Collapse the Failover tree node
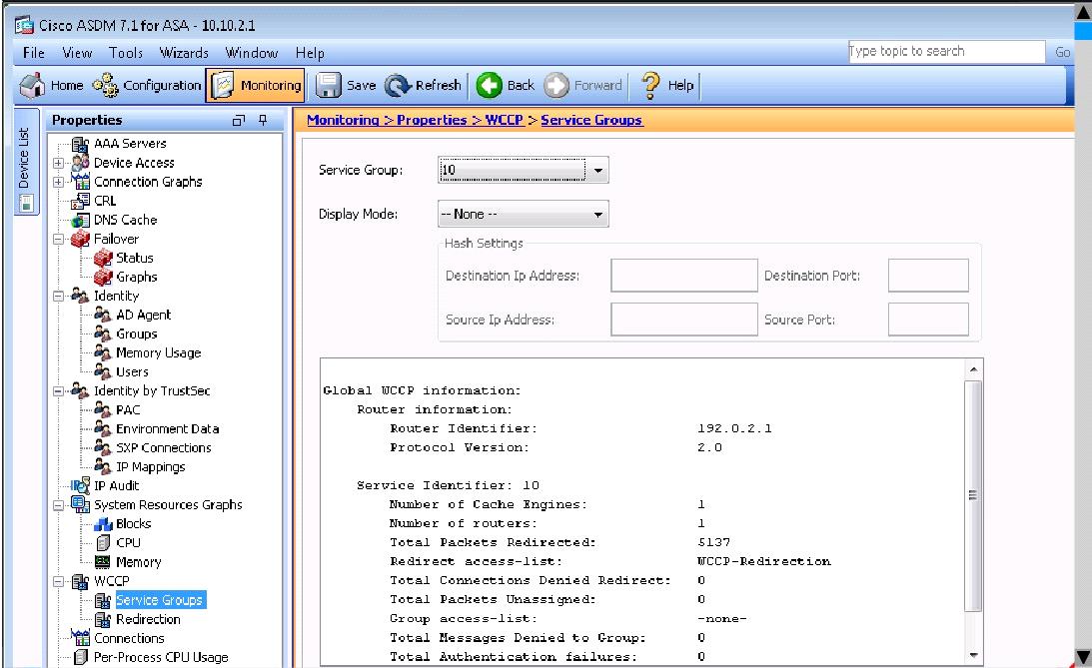This screenshot has width=1092, height=668. pos(59,239)
